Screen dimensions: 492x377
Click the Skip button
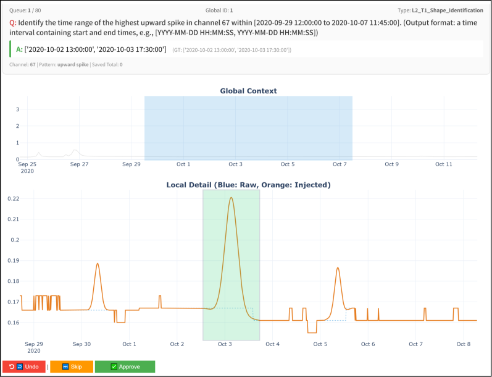point(72,366)
